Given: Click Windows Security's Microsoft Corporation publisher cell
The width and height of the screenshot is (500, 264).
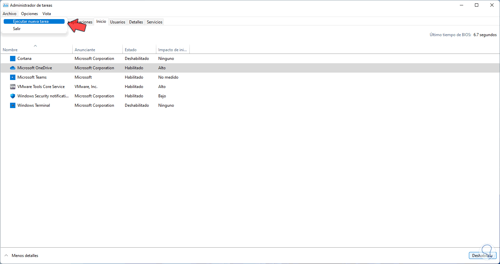Looking at the screenshot, I should pos(94,96).
